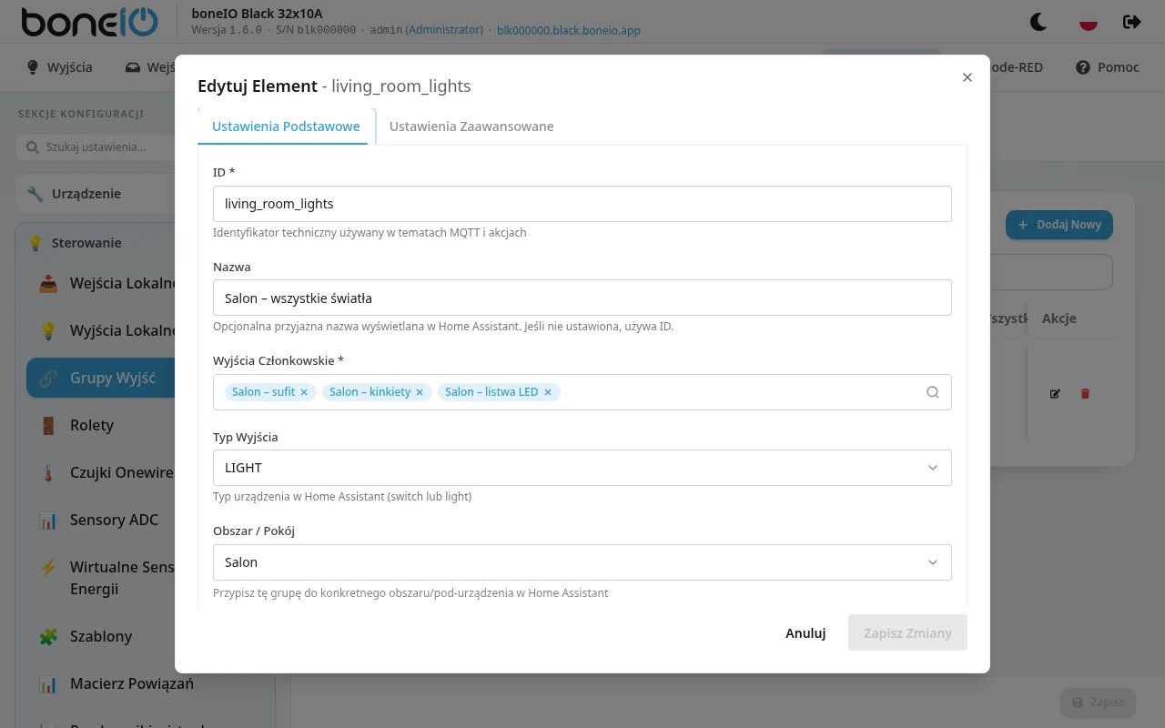Click the edit pencil icon in Akcje
Screen dimensions: 1165x728
pyautogui.click(x=1055, y=394)
